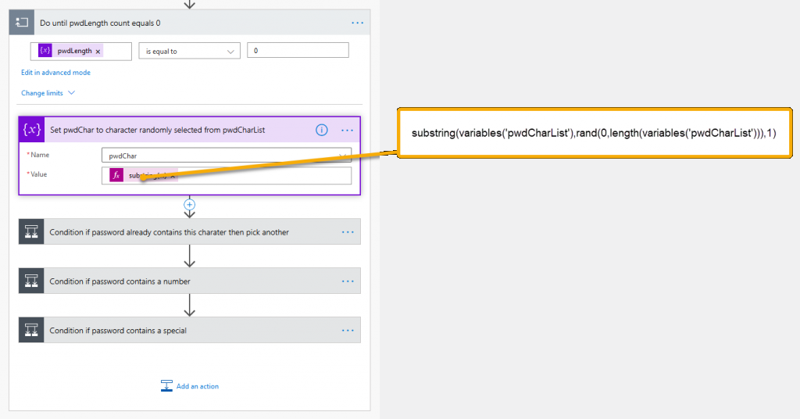Image resolution: width=800 pixels, height=419 pixels.
Task: Remove the substring expression token
Action: 173,176
